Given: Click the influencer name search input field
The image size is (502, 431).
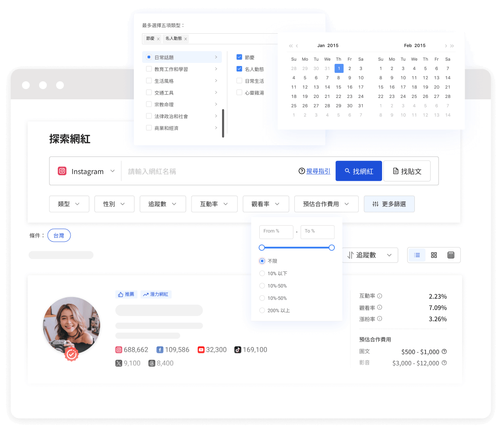Looking at the screenshot, I should [202, 171].
